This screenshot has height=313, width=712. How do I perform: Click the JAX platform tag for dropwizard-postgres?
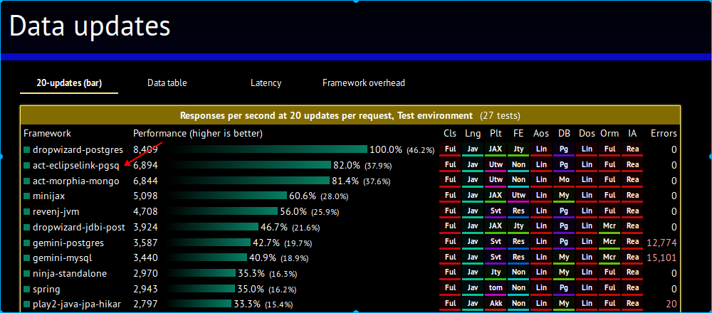click(496, 149)
